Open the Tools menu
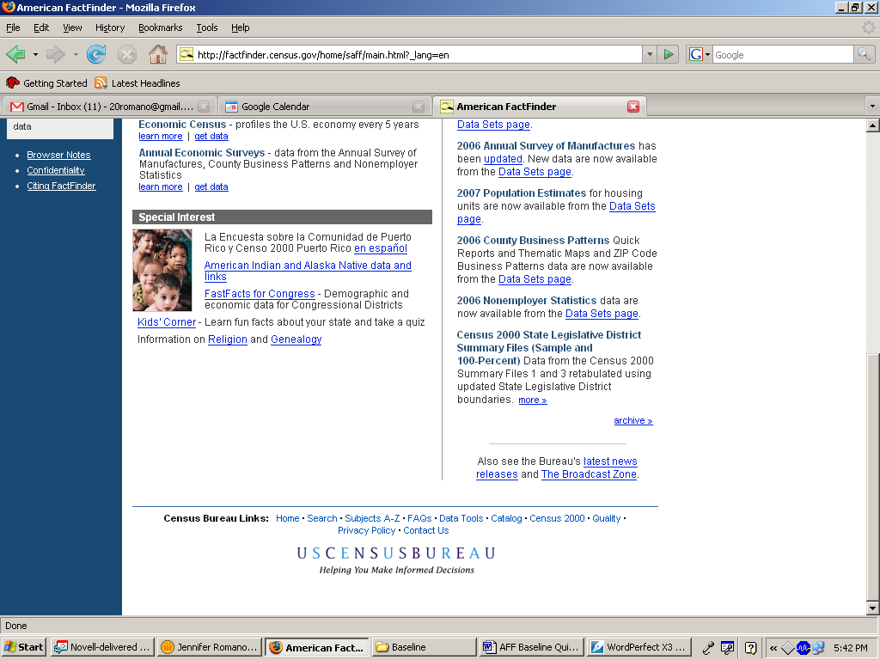 click(206, 27)
